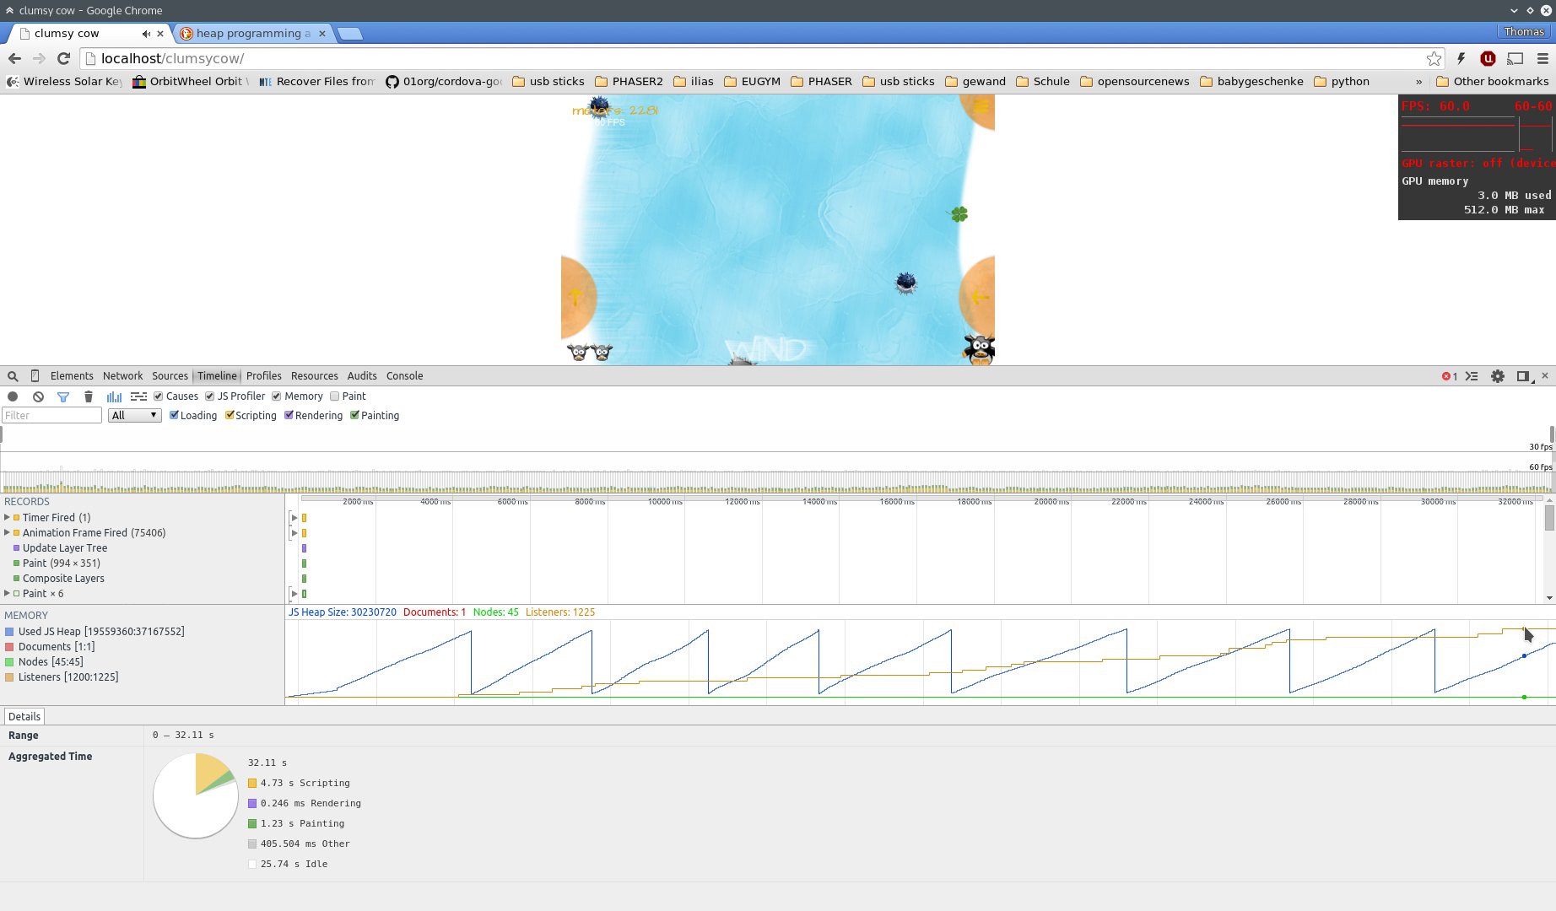The image size is (1556, 911).
Task: Uncheck the Causes checkbox
Action: point(158,396)
